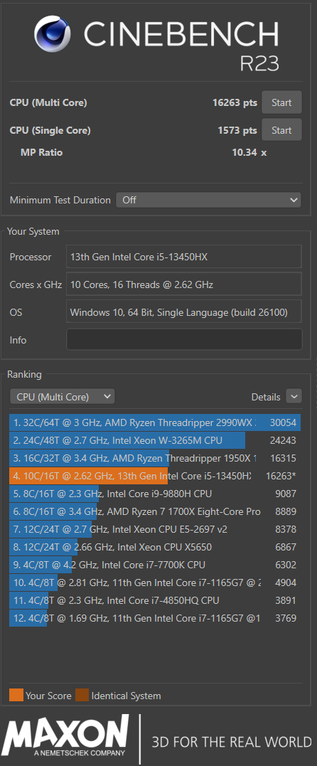The height and width of the screenshot is (766, 317).
Task: Click the OS information field
Action: click(x=184, y=312)
